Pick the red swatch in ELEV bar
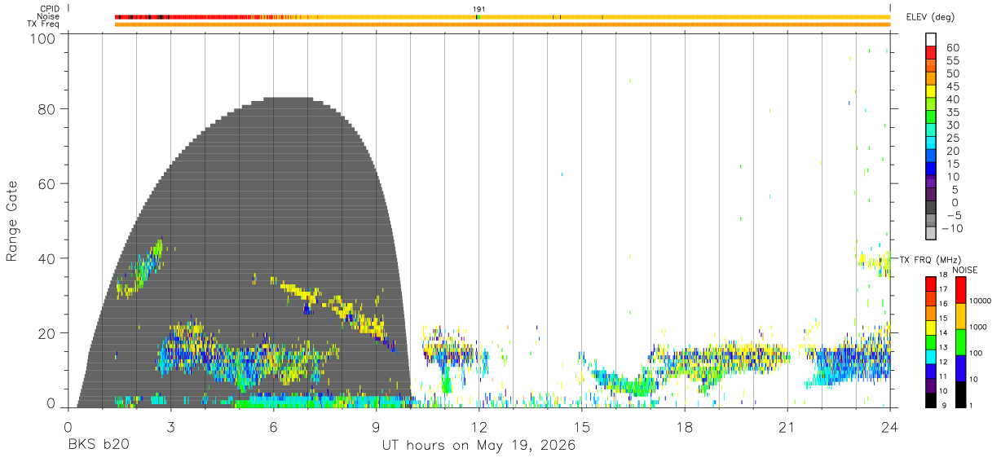The height and width of the screenshot is (462, 1001). pyautogui.click(x=931, y=53)
